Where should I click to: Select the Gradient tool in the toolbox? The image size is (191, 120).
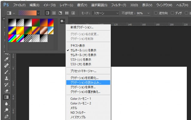[x=6, y=97]
